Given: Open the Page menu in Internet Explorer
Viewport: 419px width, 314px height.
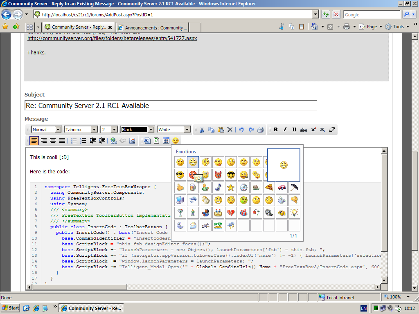Looking at the screenshot, I should coord(372,27).
